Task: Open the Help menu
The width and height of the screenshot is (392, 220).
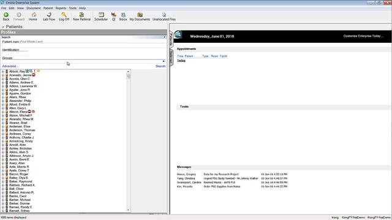Action: (x=82, y=8)
